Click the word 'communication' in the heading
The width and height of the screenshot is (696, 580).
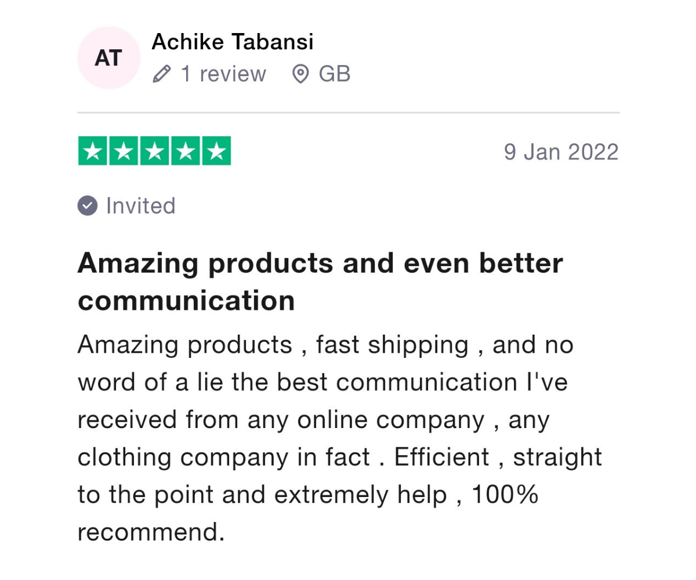click(x=186, y=300)
